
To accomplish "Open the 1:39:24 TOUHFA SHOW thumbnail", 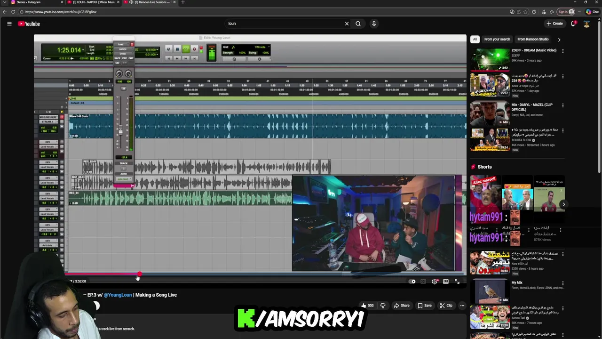I will click(x=490, y=139).
